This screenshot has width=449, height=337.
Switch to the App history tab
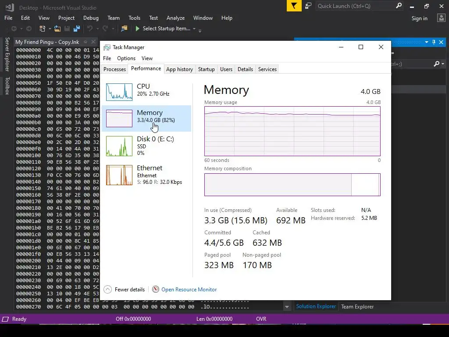click(x=179, y=69)
